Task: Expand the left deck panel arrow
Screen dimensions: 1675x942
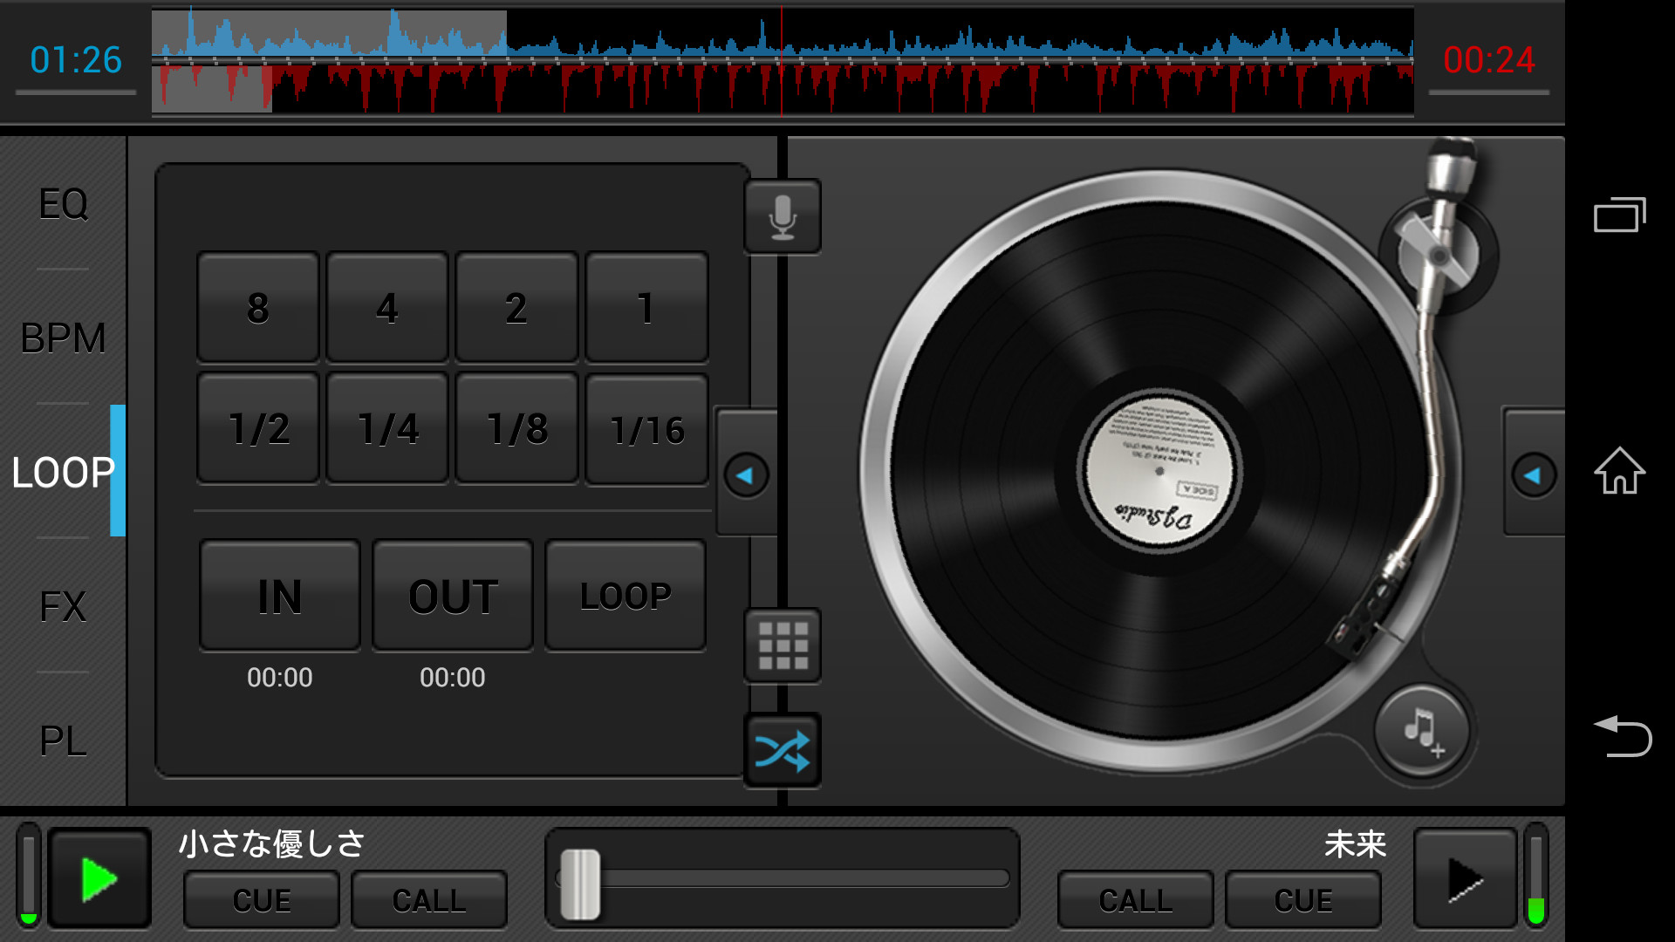Action: [746, 475]
